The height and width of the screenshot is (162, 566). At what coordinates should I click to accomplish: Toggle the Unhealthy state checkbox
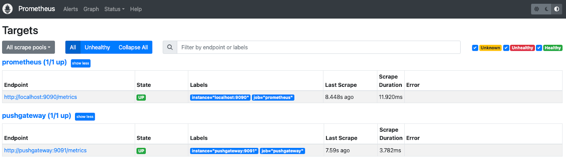(x=506, y=48)
